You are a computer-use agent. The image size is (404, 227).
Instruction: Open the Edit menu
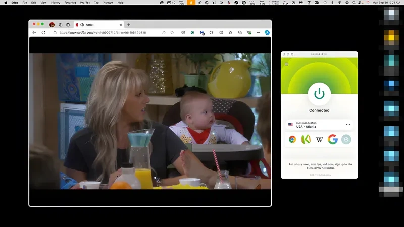[x=33, y=3]
